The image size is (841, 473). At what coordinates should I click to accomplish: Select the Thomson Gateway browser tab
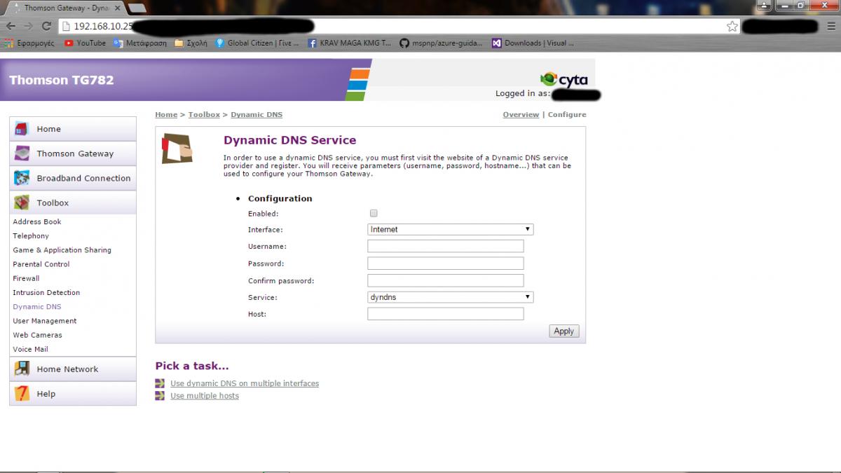click(67, 8)
